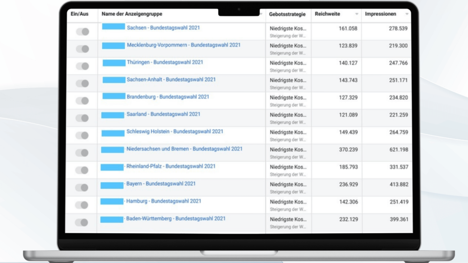Select the reach value 185.793
The image size is (468, 263).
(x=349, y=167)
